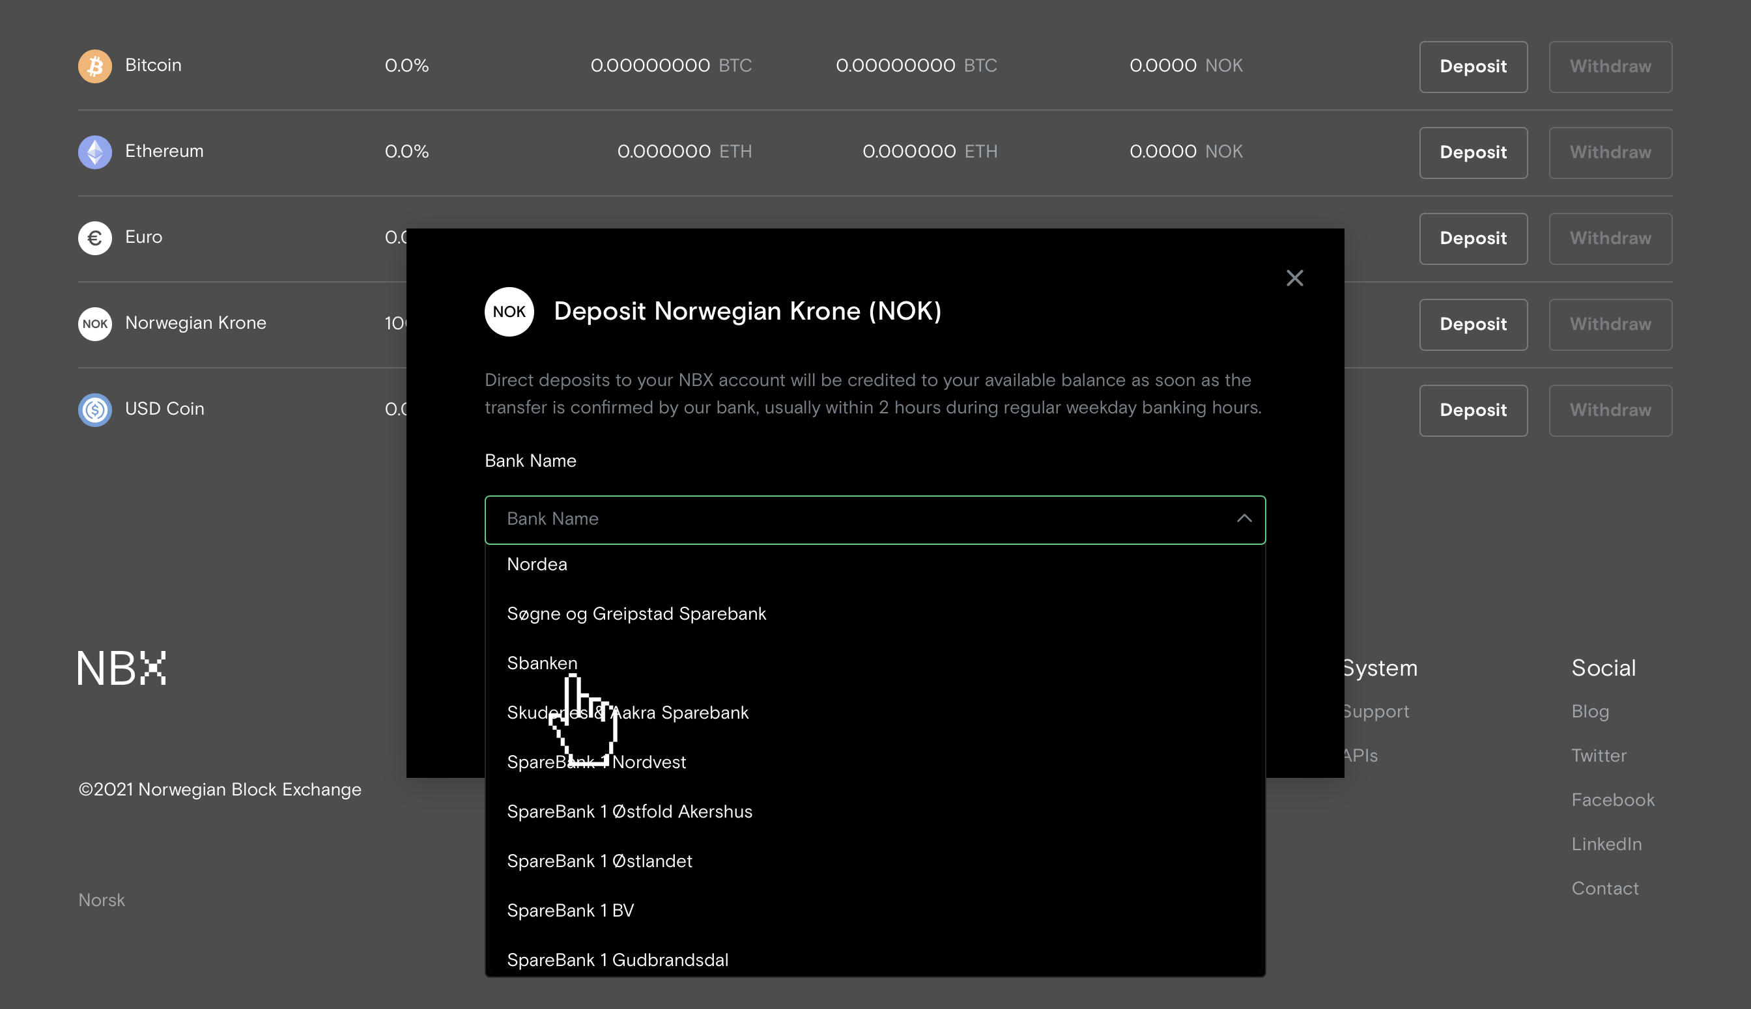Focus the Bank Name search field

860,519
